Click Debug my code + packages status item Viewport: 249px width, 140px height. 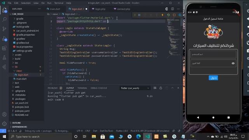click(x=38, y=131)
